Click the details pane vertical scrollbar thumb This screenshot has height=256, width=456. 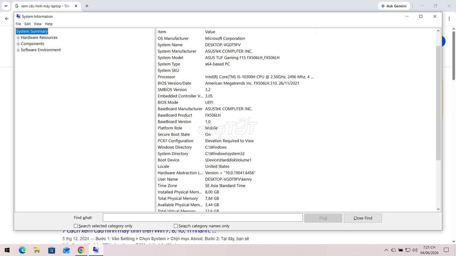click(x=438, y=102)
